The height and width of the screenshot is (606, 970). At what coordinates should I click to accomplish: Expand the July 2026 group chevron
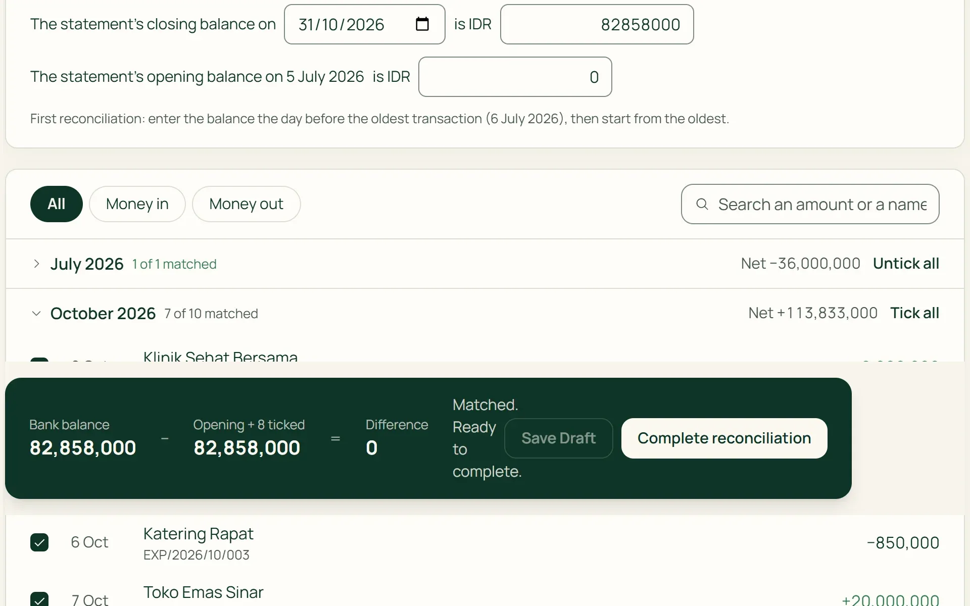coord(36,264)
